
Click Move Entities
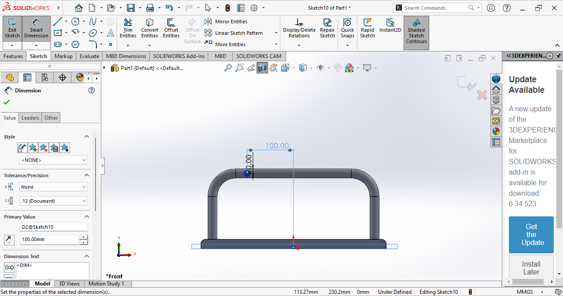[225, 44]
